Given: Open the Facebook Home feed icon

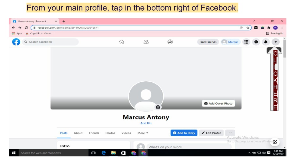Looking at the screenshot, I should click(122, 42).
